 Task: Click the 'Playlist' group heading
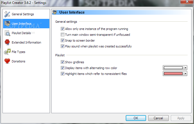(x=60, y=55)
